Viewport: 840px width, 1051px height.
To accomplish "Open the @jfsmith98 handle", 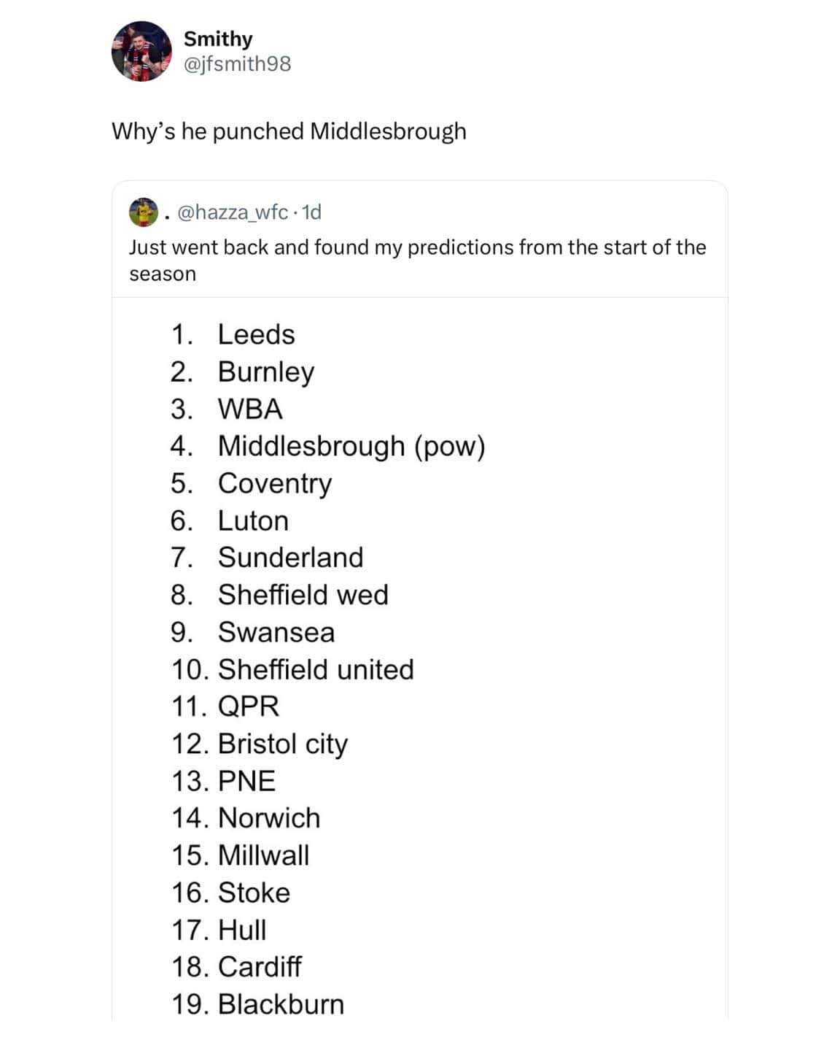I will 237,64.
